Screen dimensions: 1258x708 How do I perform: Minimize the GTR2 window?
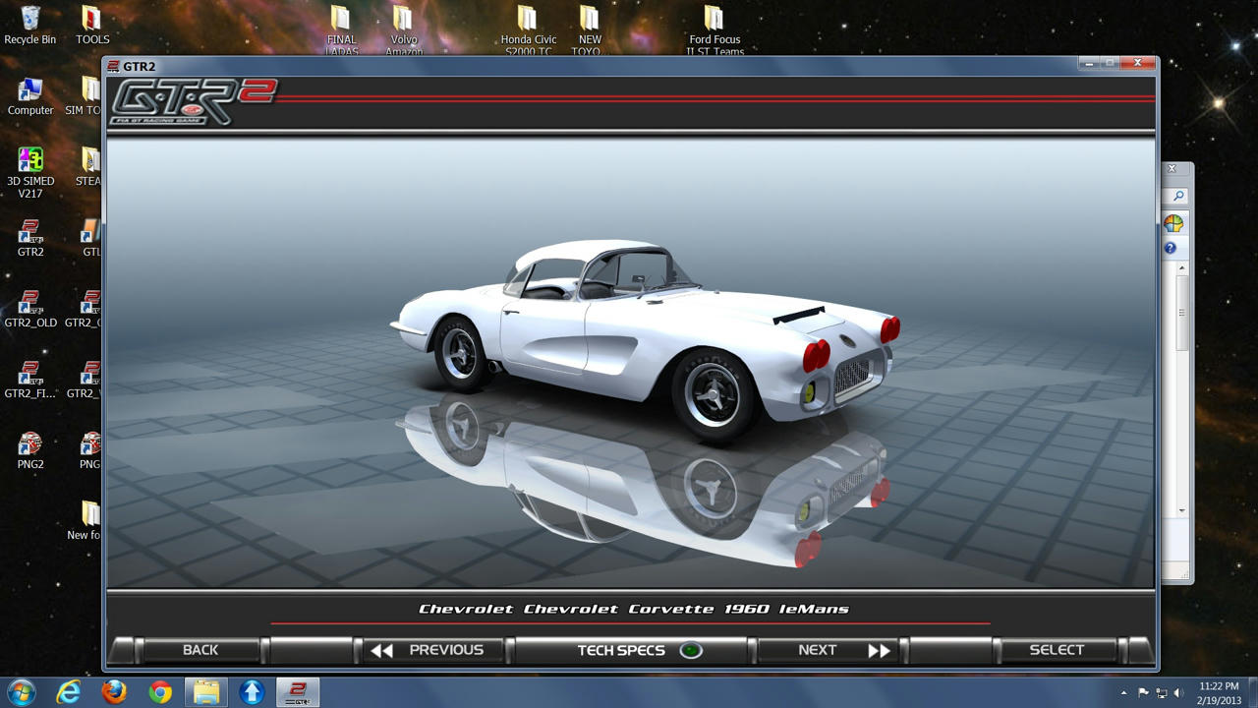1089,64
